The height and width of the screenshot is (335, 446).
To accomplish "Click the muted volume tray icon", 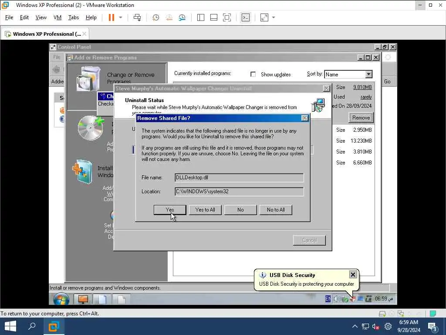I will coord(376,326).
